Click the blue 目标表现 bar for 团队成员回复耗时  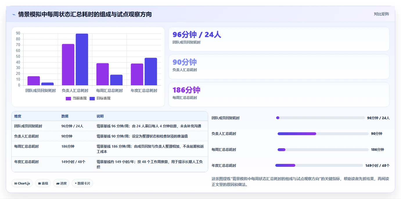point(47,84)
